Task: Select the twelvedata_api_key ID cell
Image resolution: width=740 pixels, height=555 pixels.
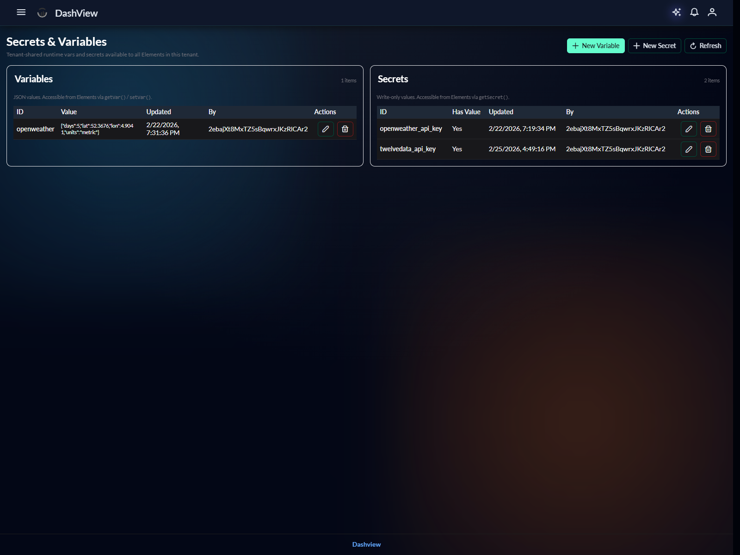Action: [407, 149]
